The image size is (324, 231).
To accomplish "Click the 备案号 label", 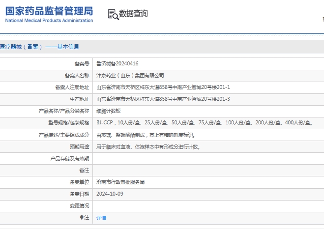I will point(82,63).
